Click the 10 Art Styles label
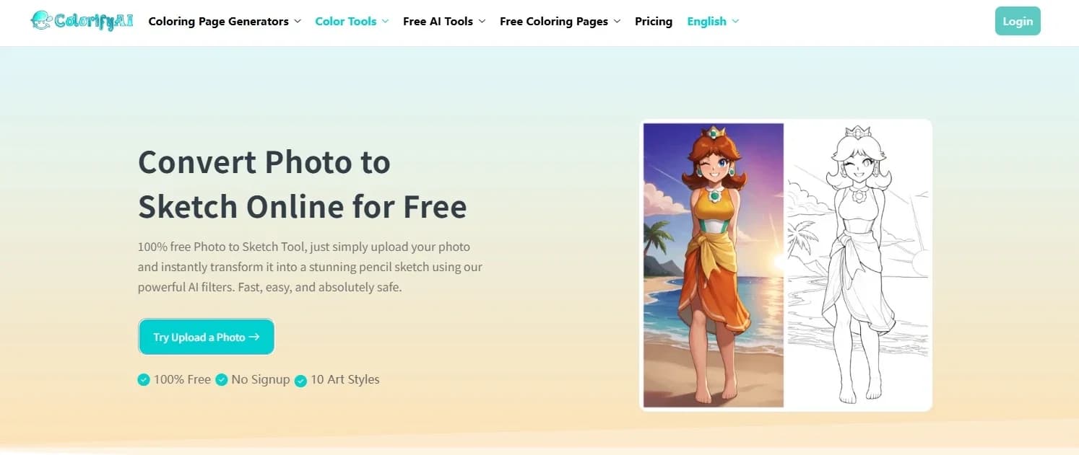The image size is (1079, 455). 344,379
